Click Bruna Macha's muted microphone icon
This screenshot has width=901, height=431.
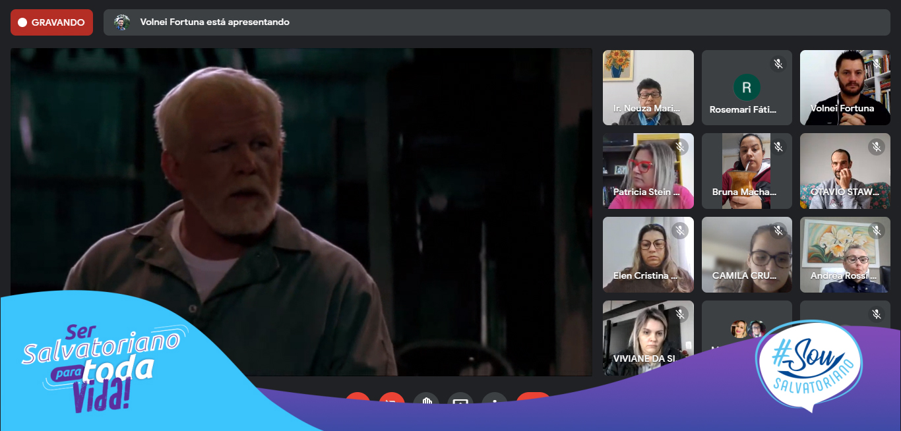[778, 147]
